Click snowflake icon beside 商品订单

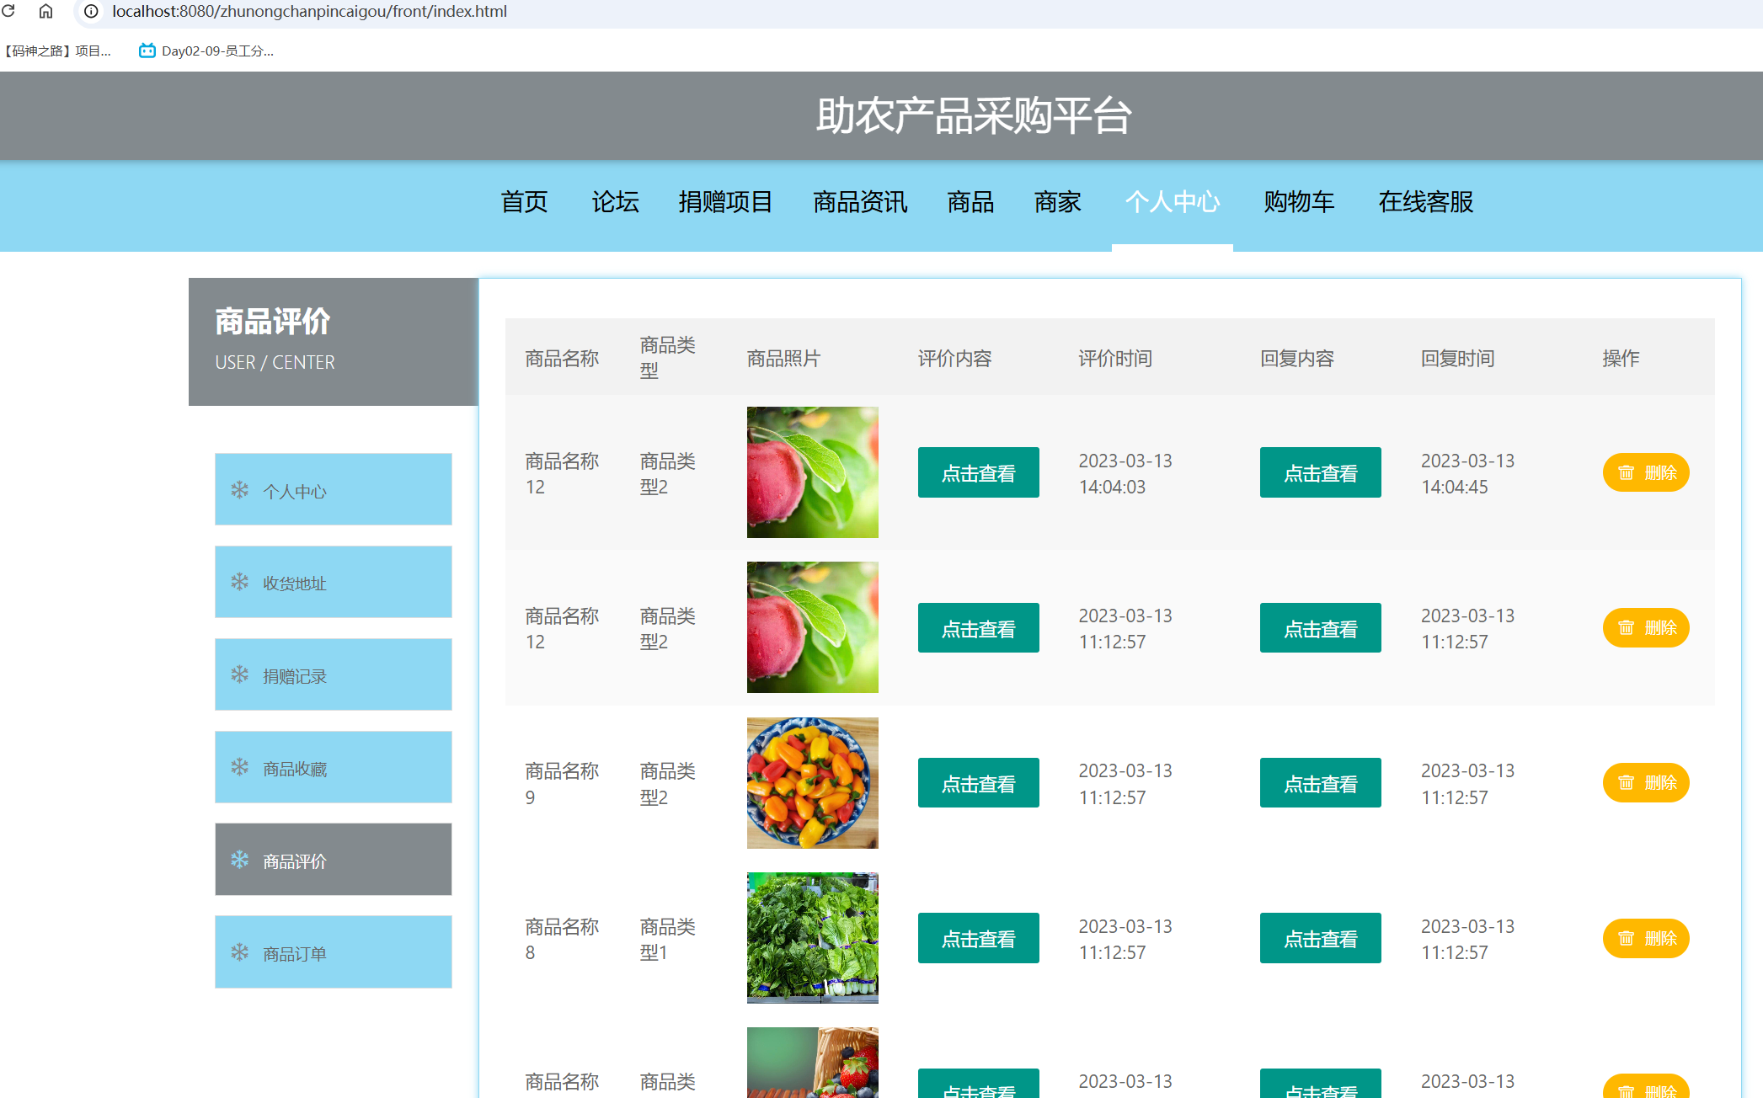coord(240,952)
